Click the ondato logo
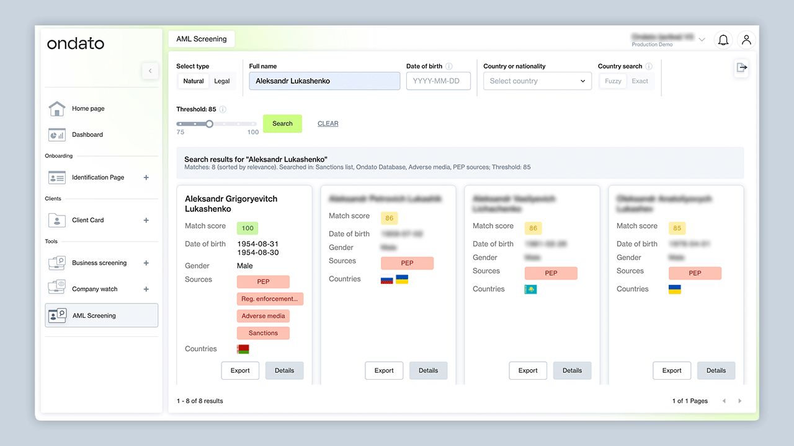 coord(76,43)
